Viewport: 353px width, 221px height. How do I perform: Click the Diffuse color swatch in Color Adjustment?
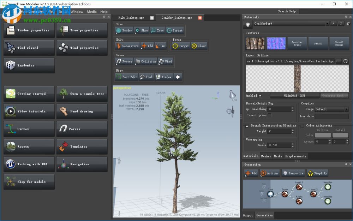(x=323, y=135)
